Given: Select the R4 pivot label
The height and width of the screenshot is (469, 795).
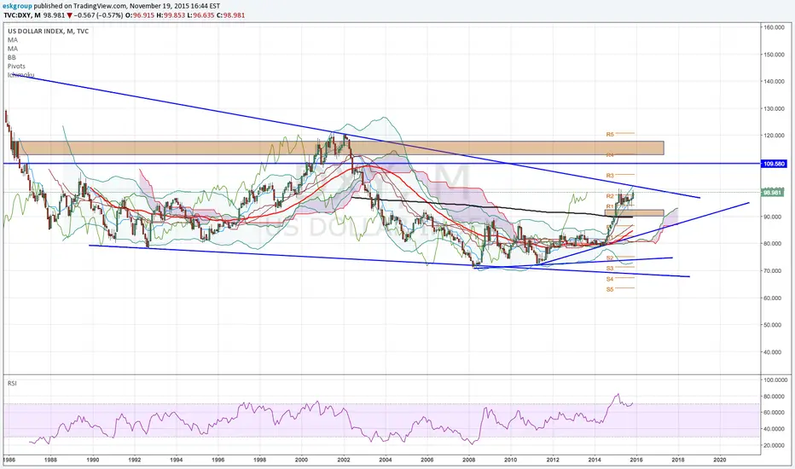Looking at the screenshot, I should 610,154.
